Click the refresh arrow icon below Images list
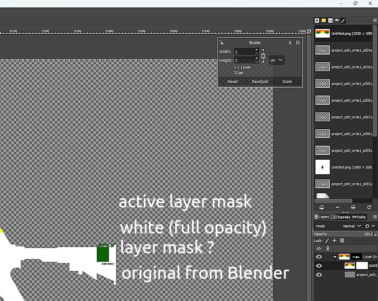The height and width of the screenshot is (301, 378). pos(369,207)
